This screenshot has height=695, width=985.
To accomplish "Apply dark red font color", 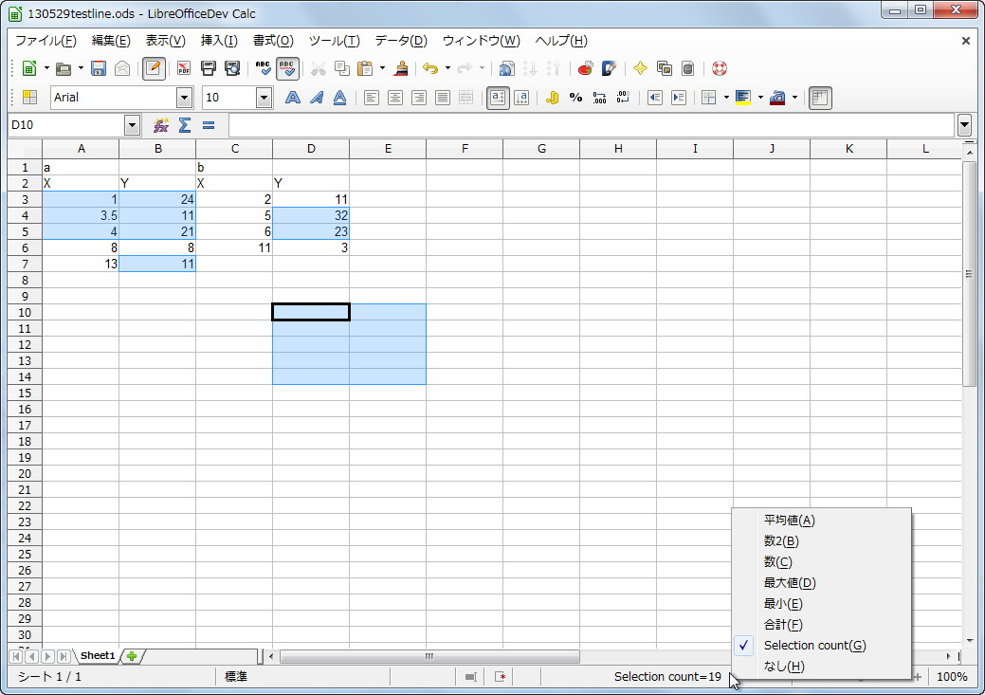I will 777,98.
